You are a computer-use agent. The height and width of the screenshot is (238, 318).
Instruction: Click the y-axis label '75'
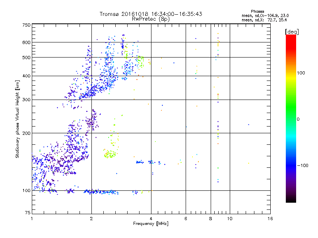[x=28, y=213]
